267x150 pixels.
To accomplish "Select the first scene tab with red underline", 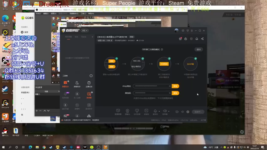I will [68, 37].
